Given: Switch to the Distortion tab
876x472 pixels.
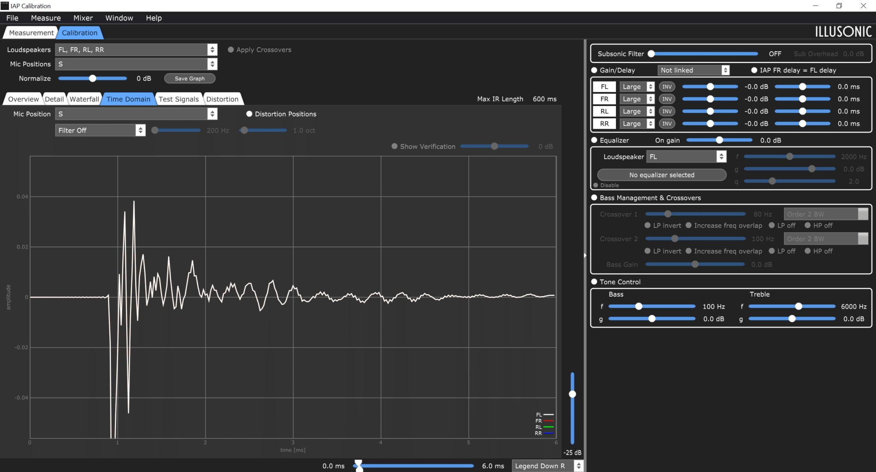Looking at the screenshot, I should pos(222,99).
